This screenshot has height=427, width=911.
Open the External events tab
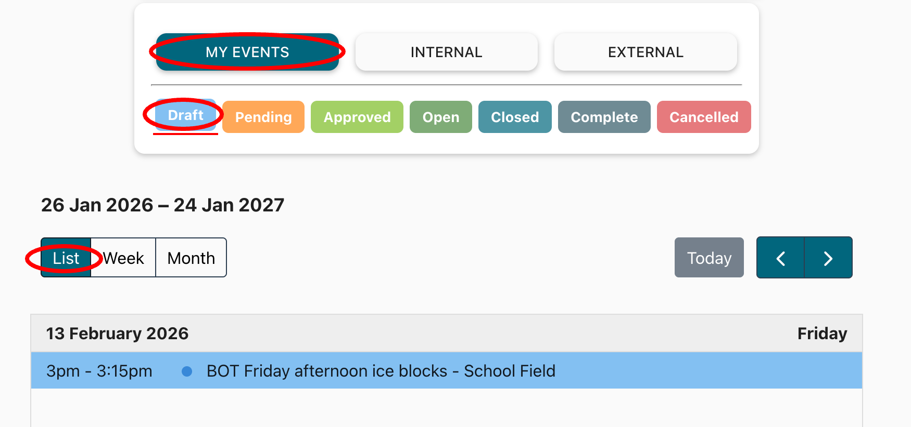pos(646,52)
